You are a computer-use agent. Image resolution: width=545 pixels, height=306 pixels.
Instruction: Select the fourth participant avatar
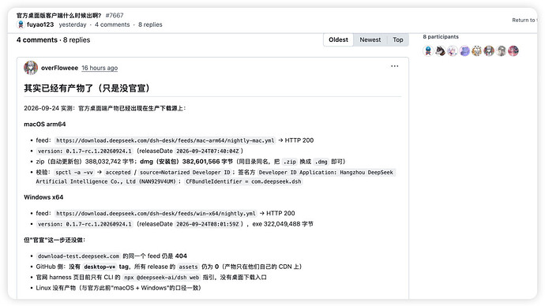click(464, 51)
